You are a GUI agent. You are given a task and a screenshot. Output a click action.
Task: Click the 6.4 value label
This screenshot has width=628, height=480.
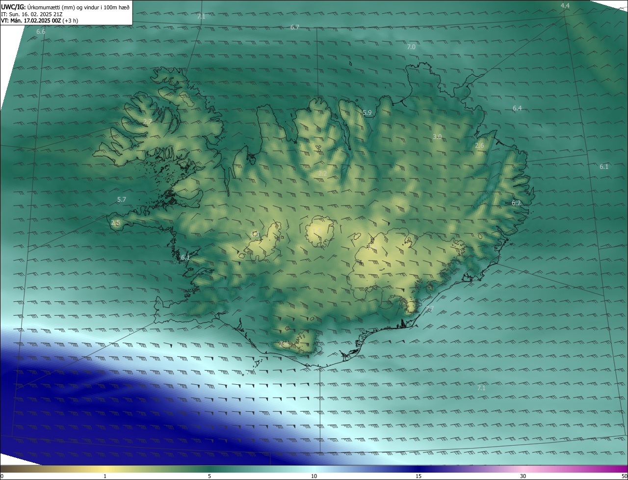(517, 108)
